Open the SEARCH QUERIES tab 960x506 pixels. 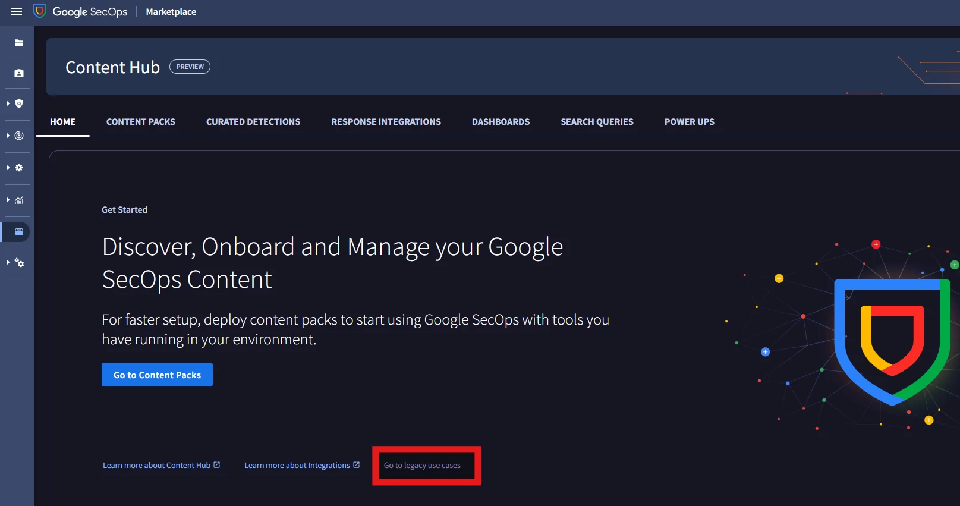coord(597,122)
